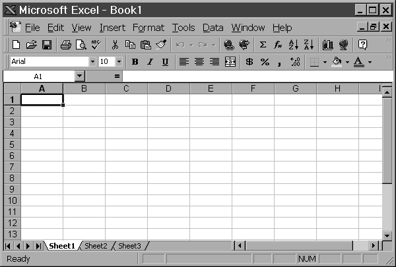The image size is (396, 267).
Task: Click the Open folder icon
Action: click(x=31, y=45)
